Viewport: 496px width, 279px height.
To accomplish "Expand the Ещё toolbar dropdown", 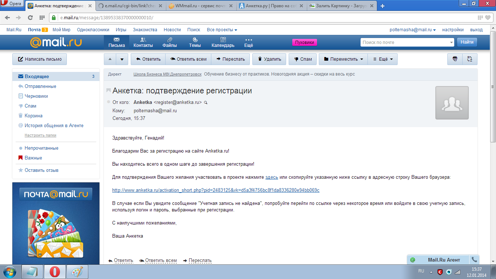I will pos(383,59).
